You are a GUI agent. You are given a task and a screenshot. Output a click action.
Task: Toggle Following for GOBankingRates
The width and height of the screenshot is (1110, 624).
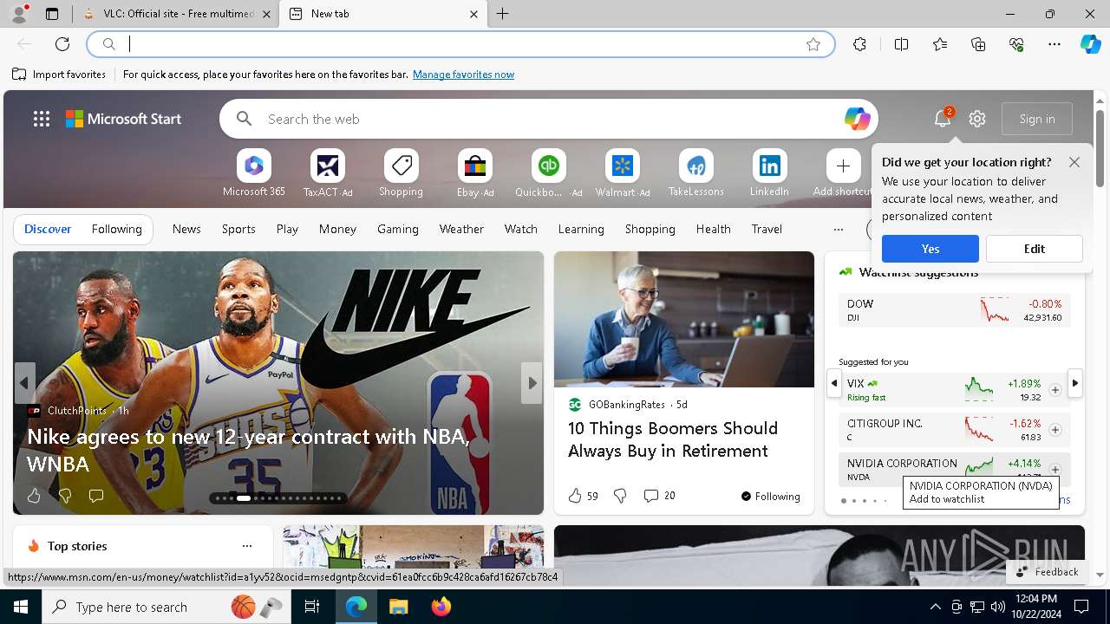coord(770,497)
